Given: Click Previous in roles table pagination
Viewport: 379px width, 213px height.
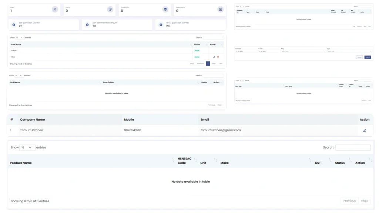Looking at the screenshot, I should [200, 64].
